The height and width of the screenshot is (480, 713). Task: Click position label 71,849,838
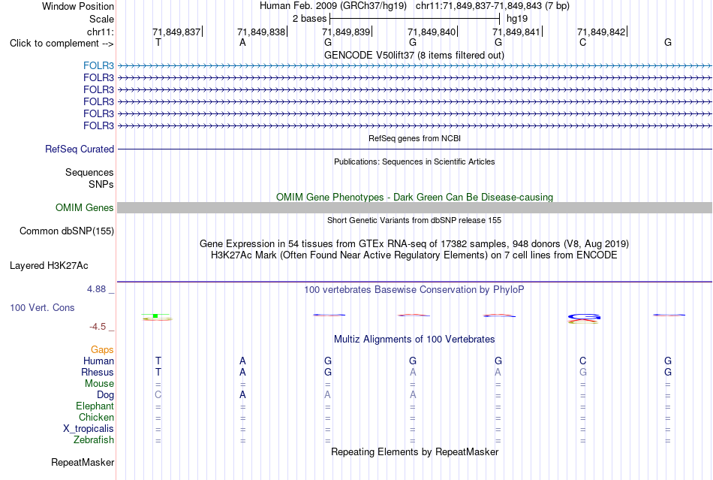261,32
